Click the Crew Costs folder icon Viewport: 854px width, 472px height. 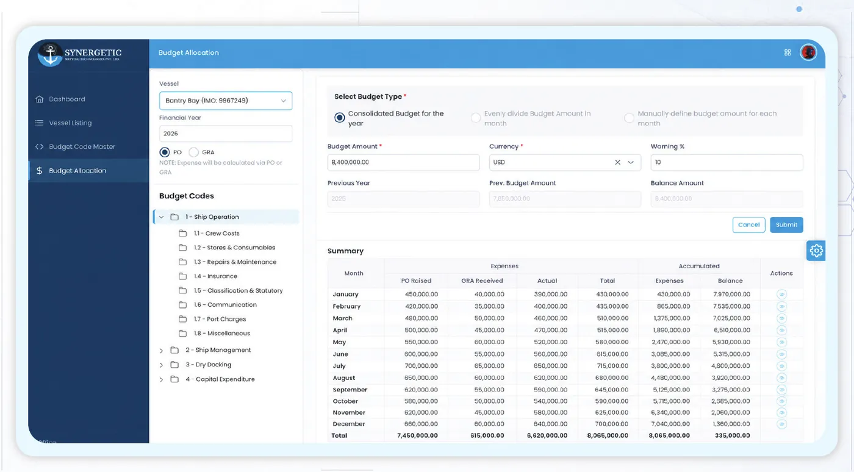182,234
